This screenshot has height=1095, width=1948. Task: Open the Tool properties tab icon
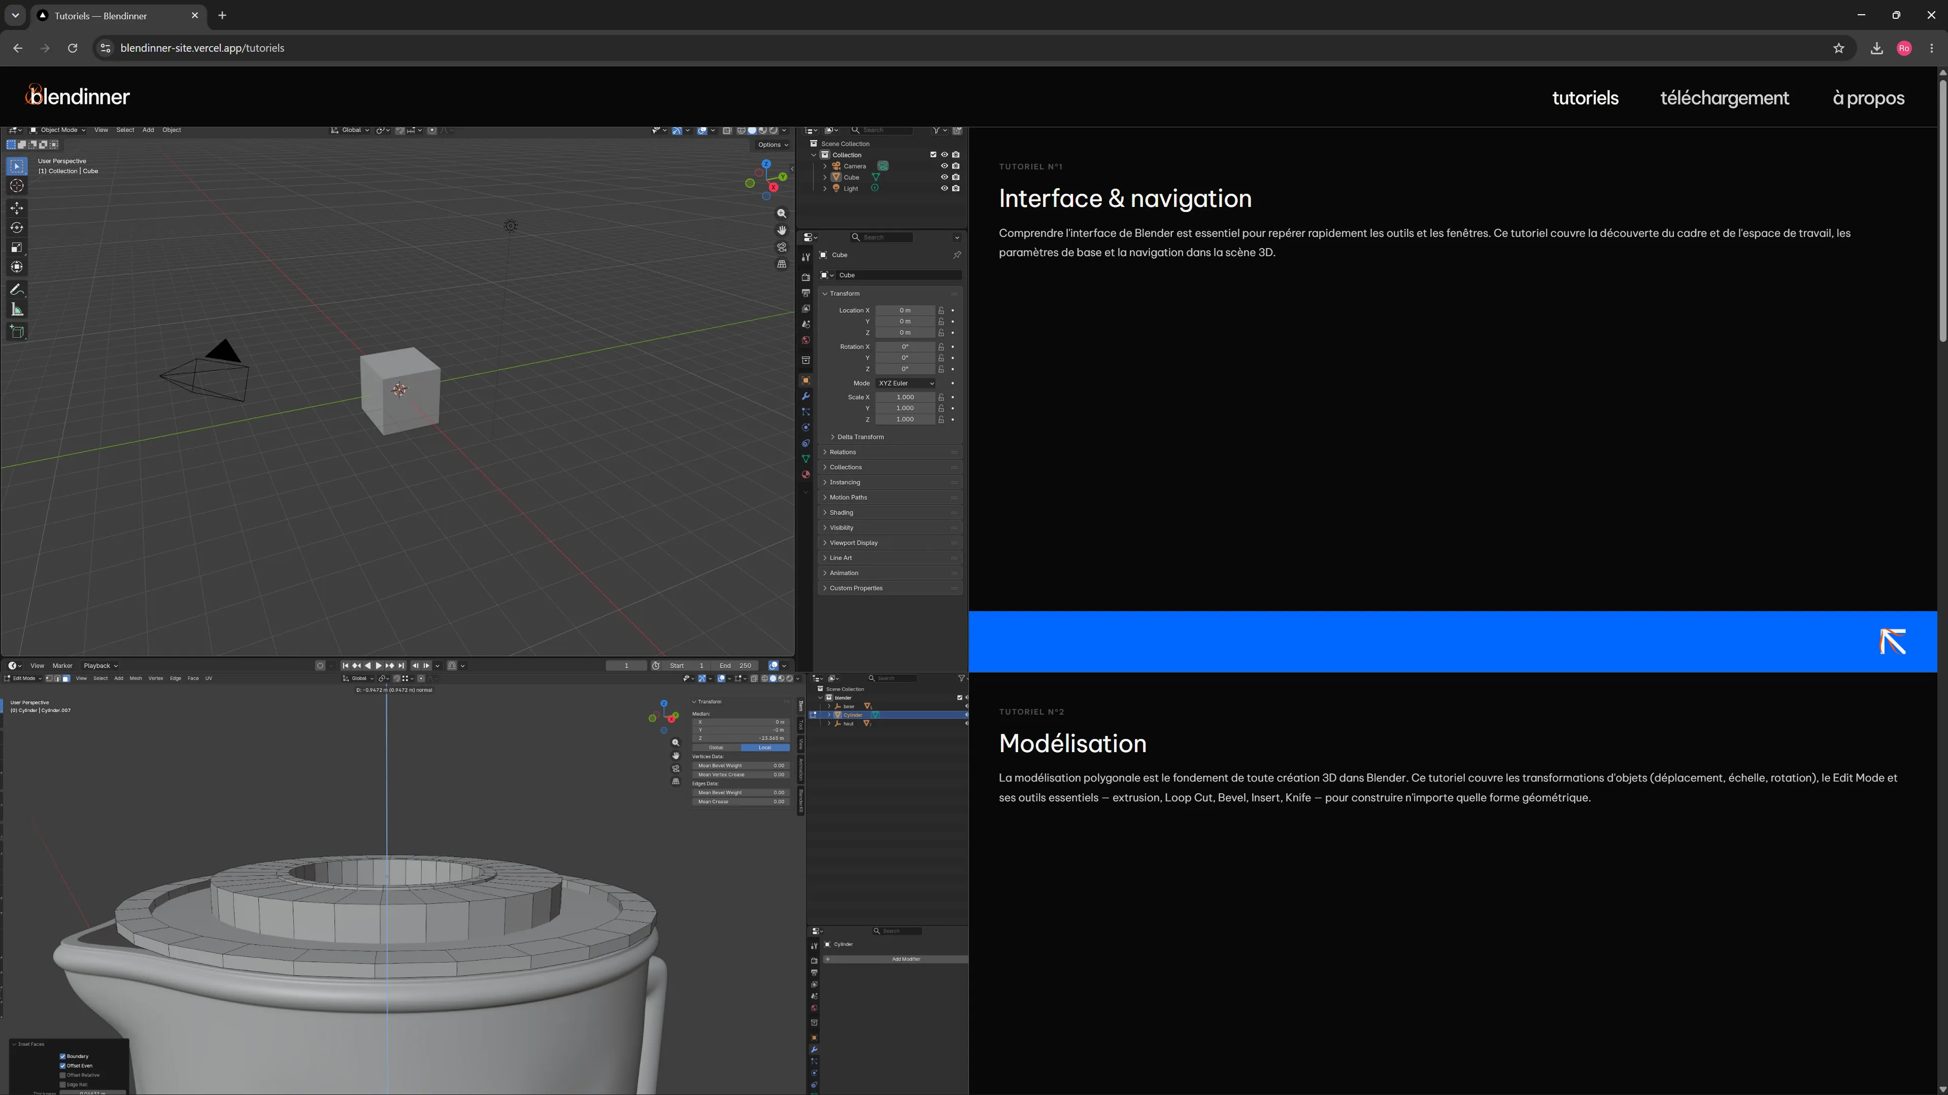[x=805, y=258]
